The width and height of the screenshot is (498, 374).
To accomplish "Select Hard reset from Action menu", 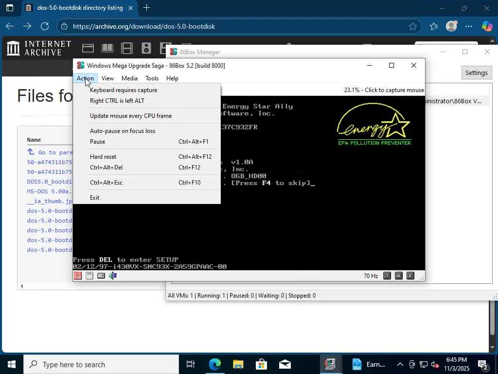I will tap(147, 156).
